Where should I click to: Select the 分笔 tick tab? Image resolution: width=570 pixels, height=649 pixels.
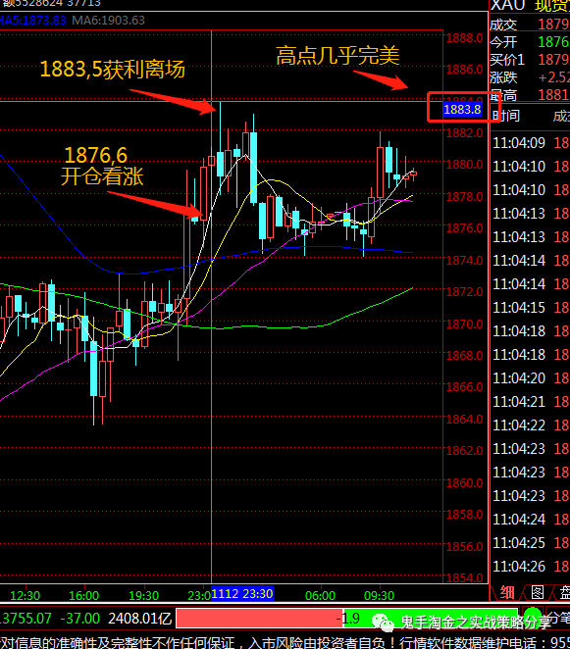coord(558,618)
